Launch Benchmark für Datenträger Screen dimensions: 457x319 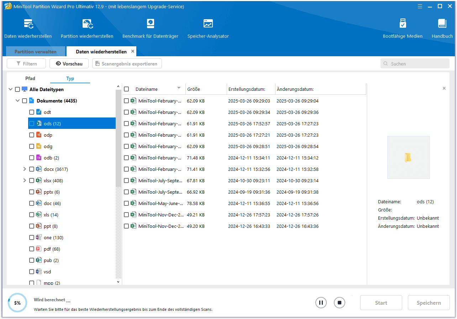pos(150,29)
